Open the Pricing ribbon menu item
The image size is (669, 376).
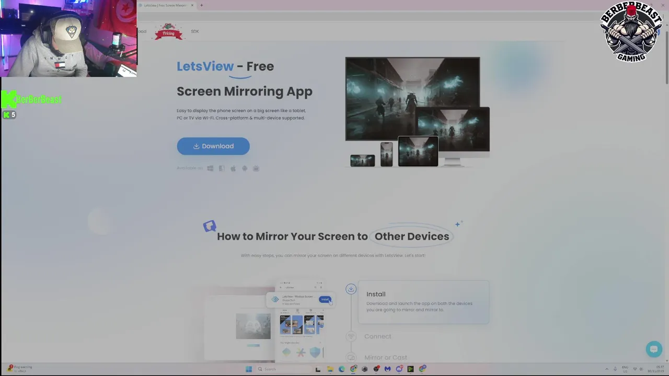coord(168,32)
